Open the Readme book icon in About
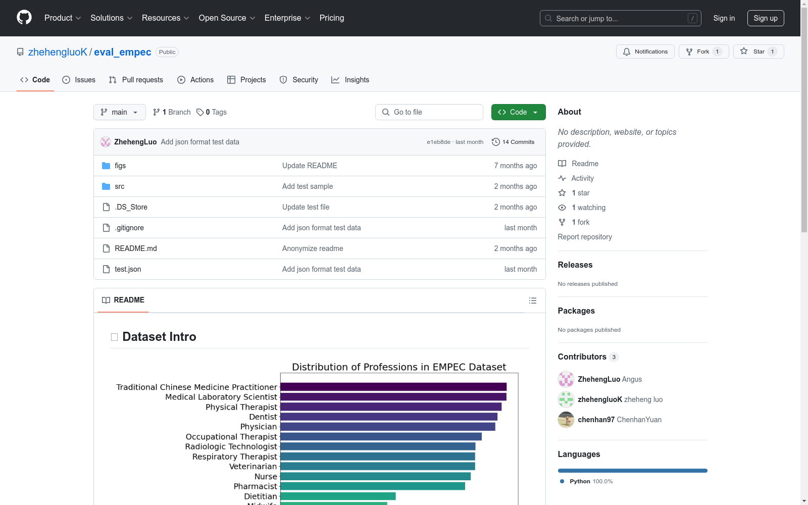 tap(562, 164)
